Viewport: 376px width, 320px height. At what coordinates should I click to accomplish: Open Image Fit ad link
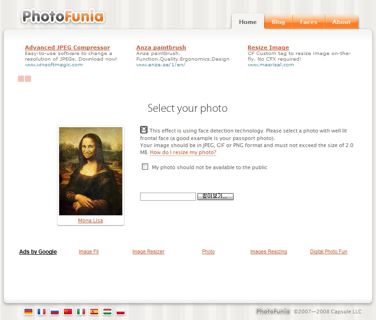(89, 251)
